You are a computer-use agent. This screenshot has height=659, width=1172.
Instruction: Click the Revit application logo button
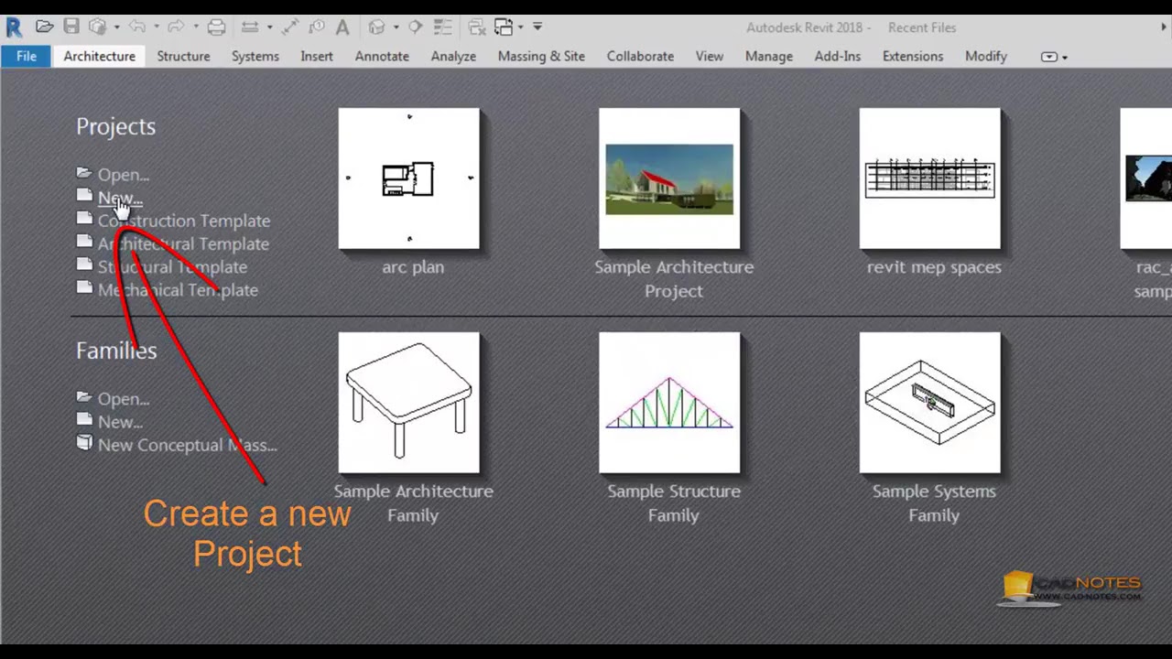14,27
